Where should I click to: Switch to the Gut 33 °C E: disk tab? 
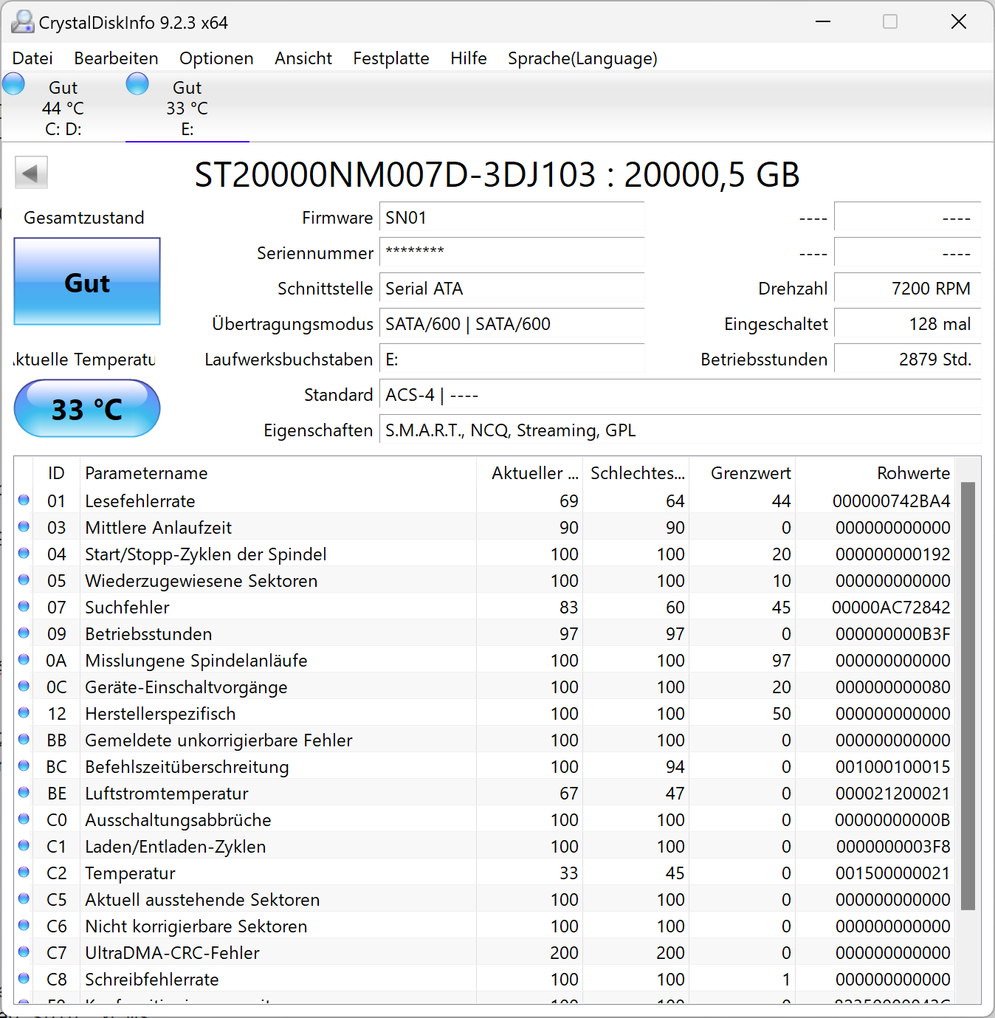187,107
